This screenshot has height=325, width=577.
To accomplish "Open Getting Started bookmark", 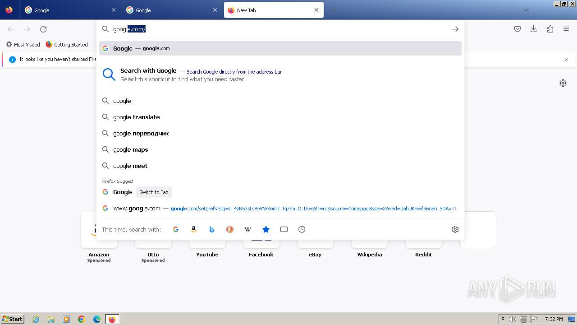I will (67, 45).
